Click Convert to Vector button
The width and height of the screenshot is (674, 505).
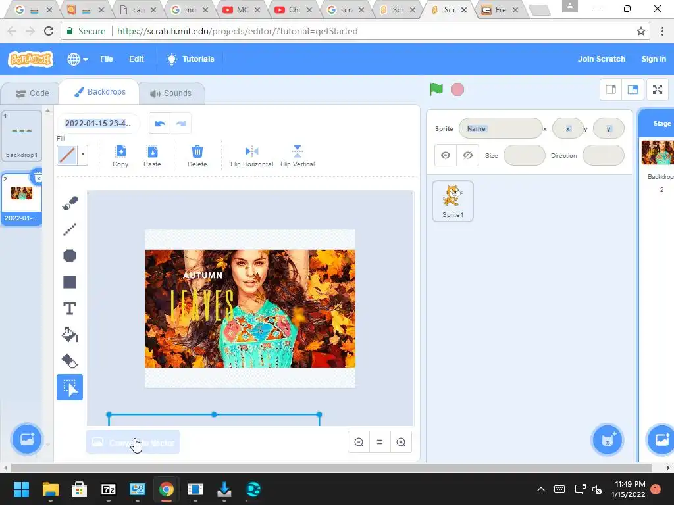click(x=133, y=443)
